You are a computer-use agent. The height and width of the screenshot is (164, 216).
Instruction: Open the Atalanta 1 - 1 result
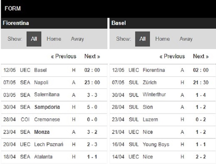pyautogui.click(x=92, y=157)
